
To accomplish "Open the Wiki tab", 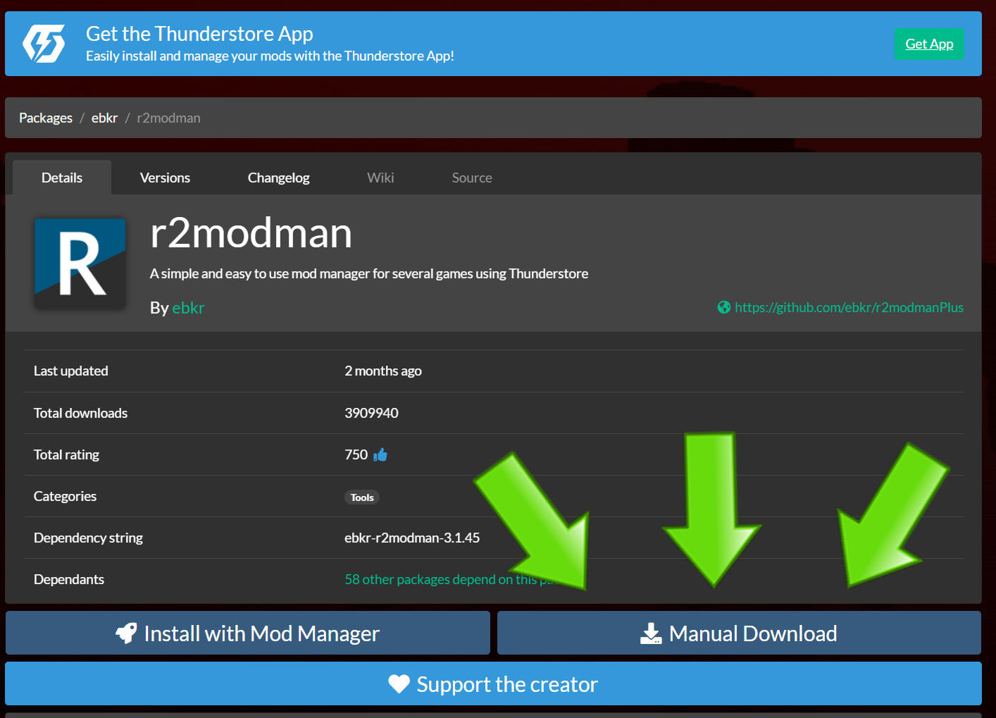I will click(380, 178).
